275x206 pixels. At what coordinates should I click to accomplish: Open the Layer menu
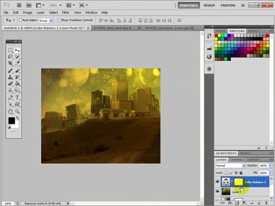coord(40,12)
